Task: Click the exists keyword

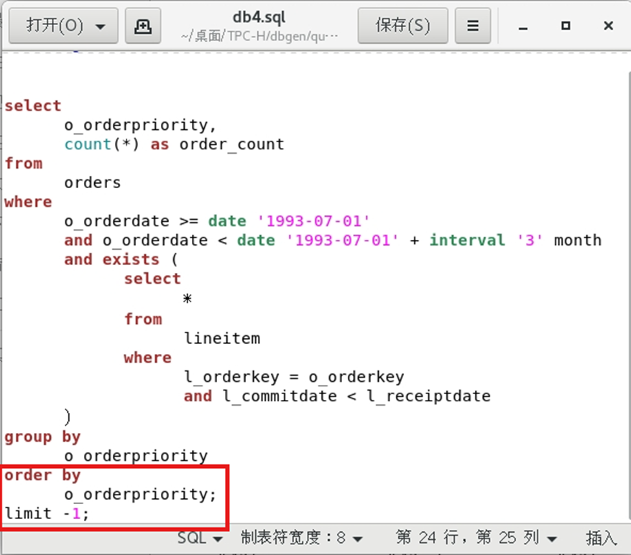Action: [x=131, y=259]
